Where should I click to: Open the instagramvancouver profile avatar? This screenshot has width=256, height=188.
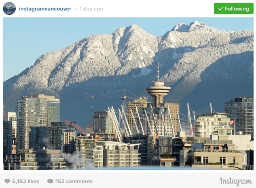[x=9, y=8]
